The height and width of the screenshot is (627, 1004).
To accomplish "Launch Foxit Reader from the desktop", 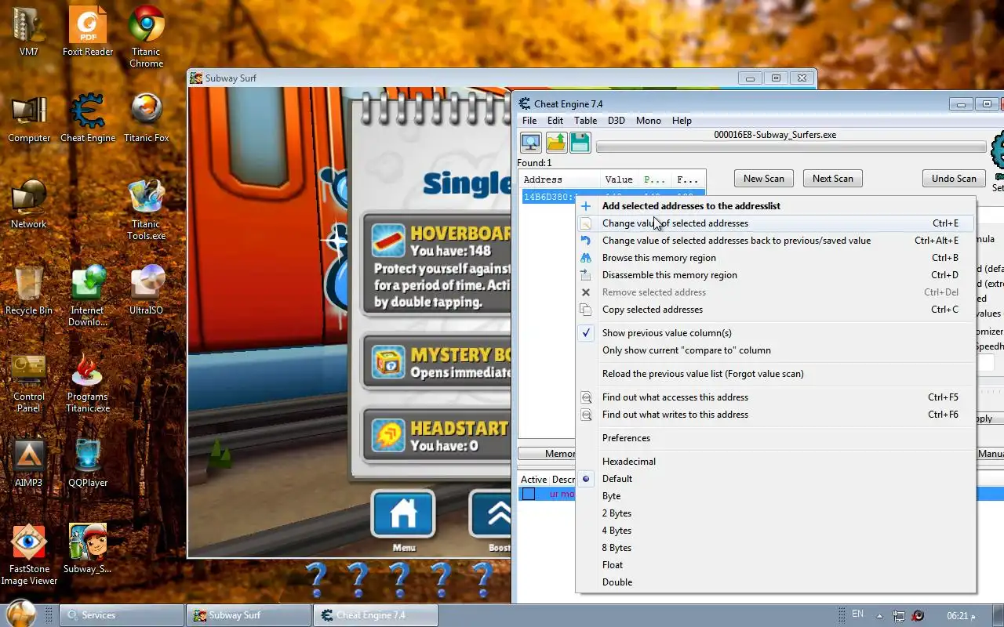I will (x=88, y=31).
